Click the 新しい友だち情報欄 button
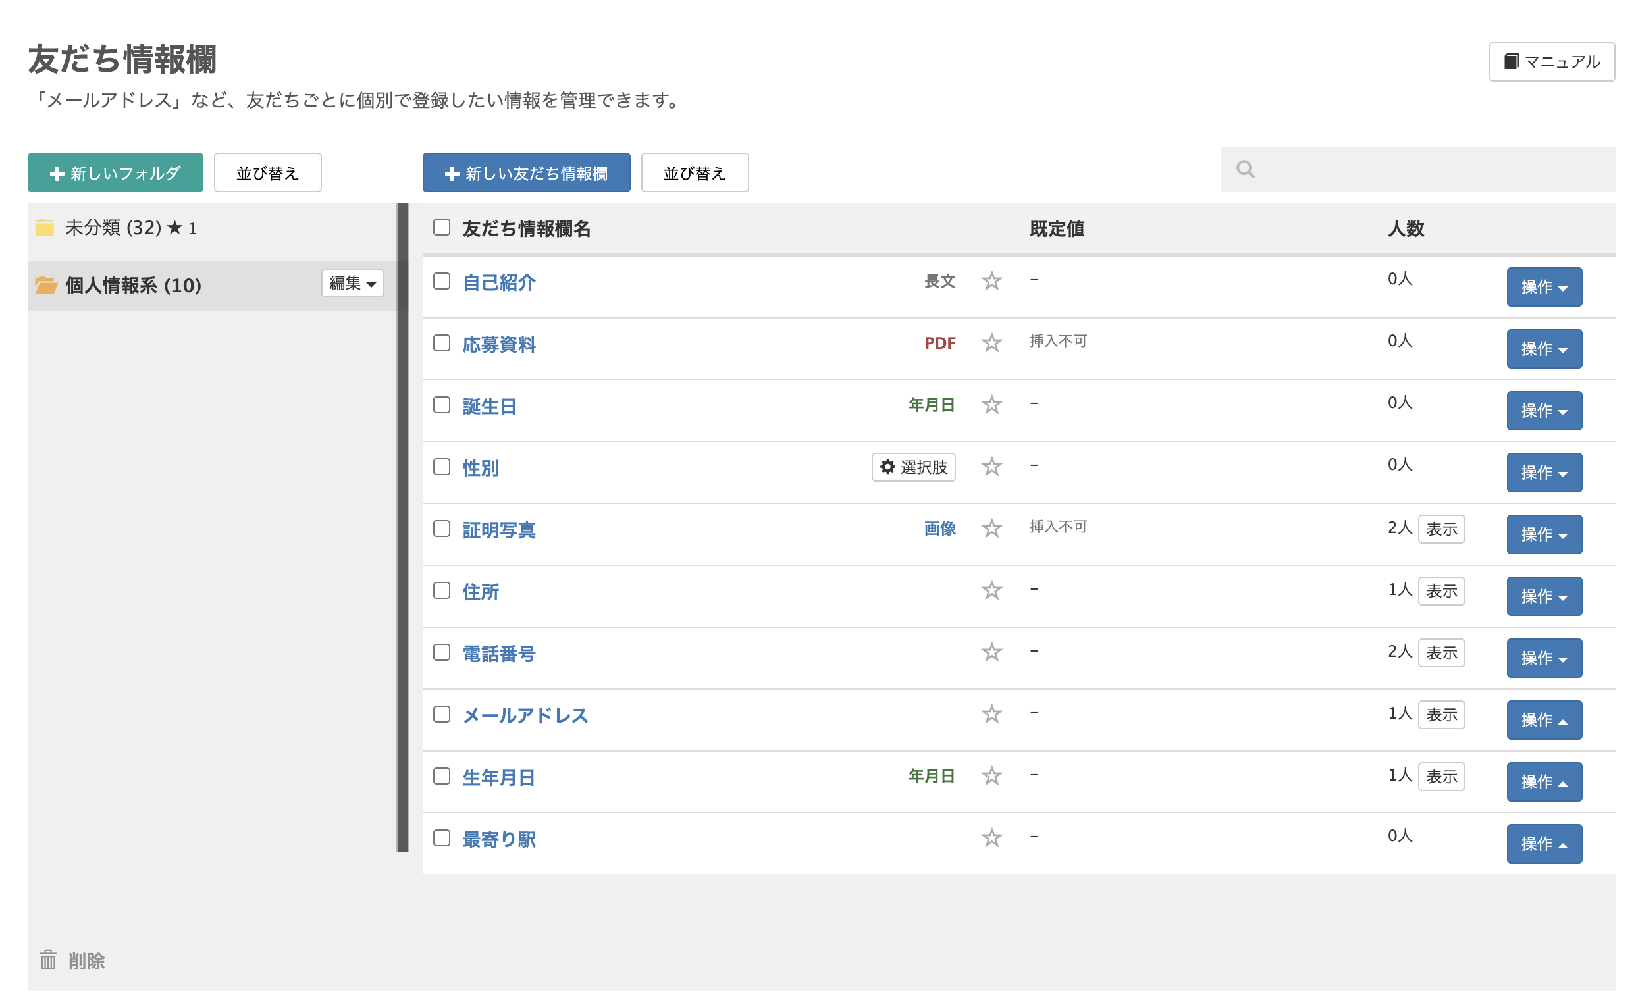The height and width of the screenshot is (1007, 1634). click(526, 173)
